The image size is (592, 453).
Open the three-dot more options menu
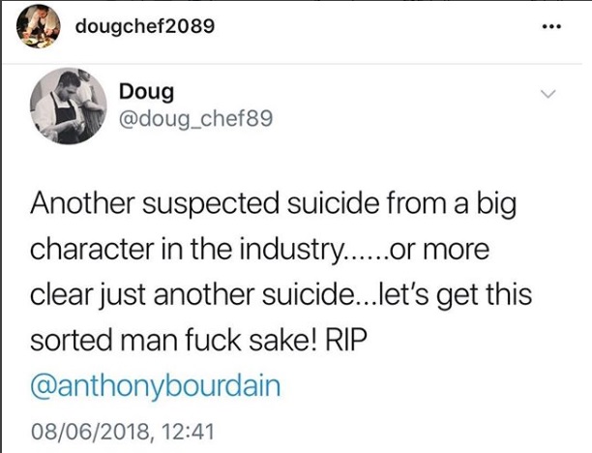(x=551, y=27)
